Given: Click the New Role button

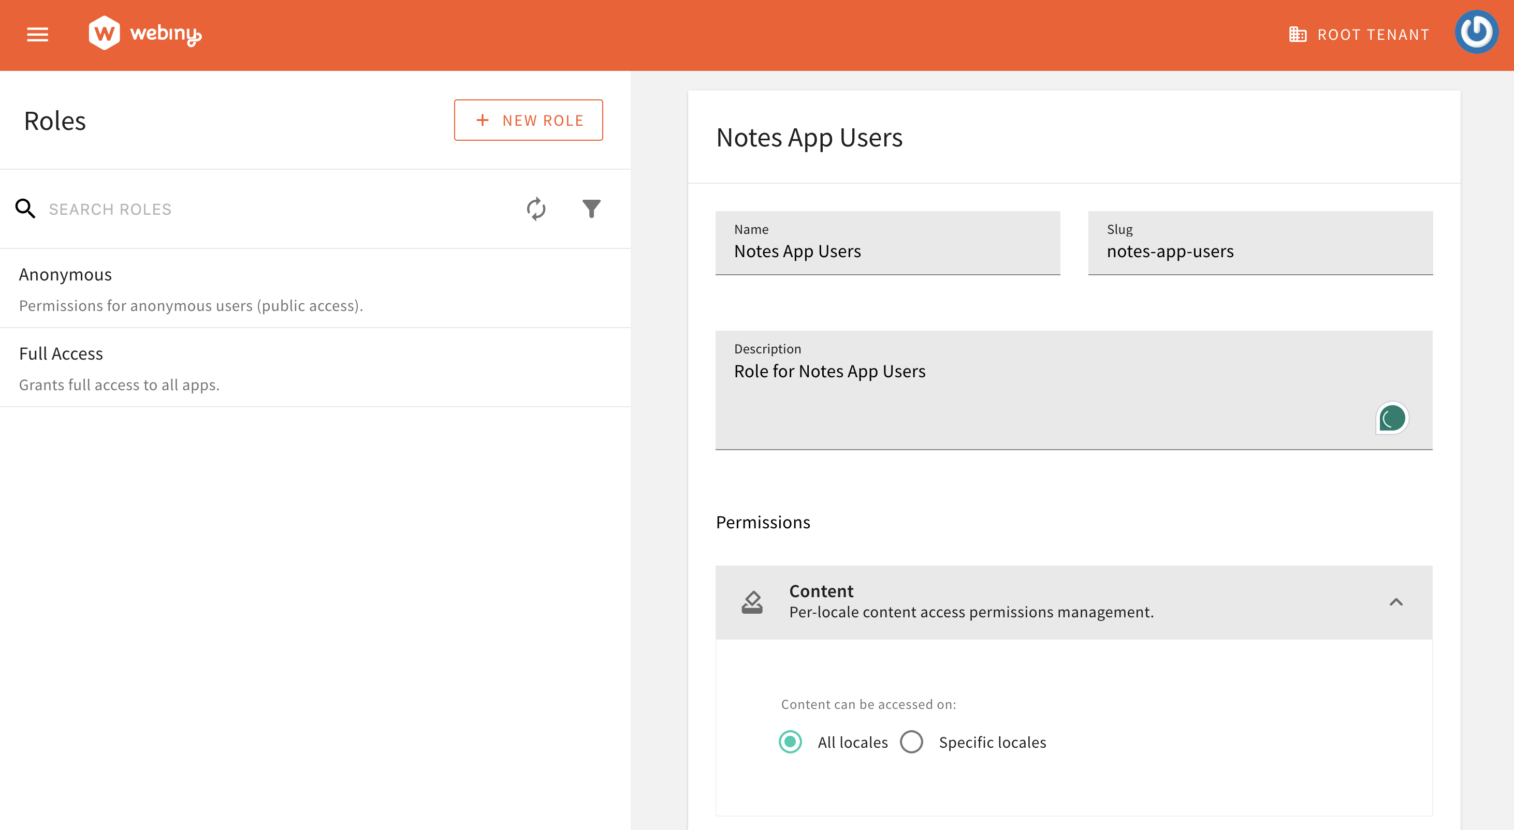Looking at the screenshot, I should tap(528, 120).
